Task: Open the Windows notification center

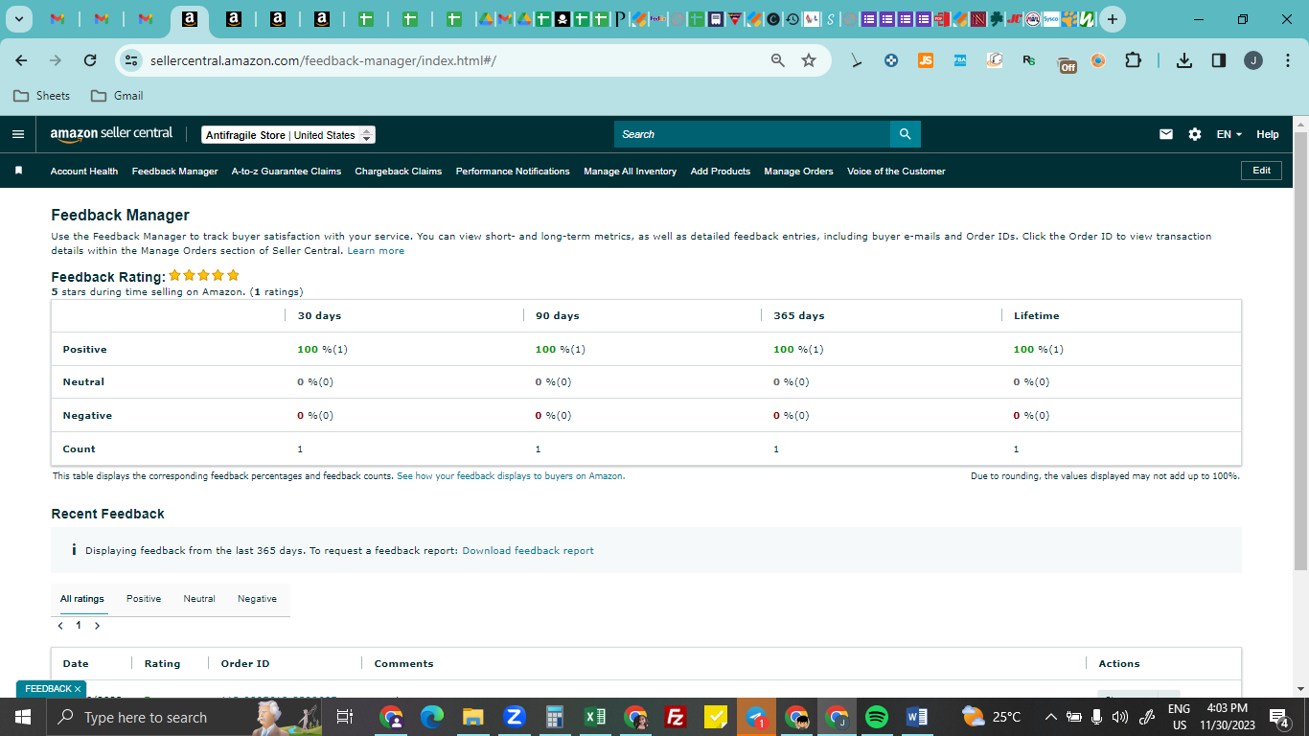Action: (x=1278, y=717)
